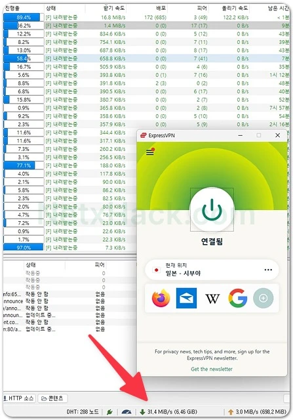Click the peers value 4 (6)
This screenshot has width=293, height=420.
[202, 67]
